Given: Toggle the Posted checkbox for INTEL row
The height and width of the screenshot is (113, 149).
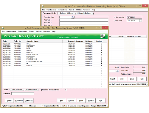Looking at the screenshot, I should (x=101, y=48).
